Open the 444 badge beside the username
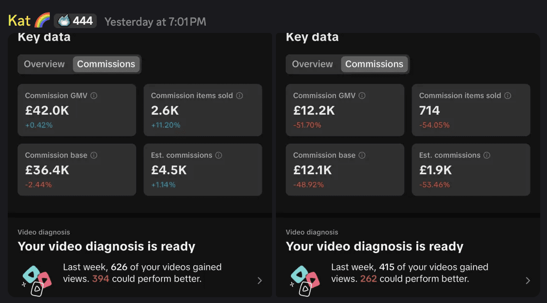 click(x=75, y=21)
